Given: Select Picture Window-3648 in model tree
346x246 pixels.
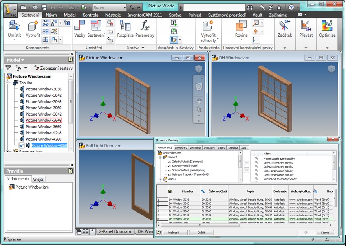Looking at the screenshot, I should [44, 120].
